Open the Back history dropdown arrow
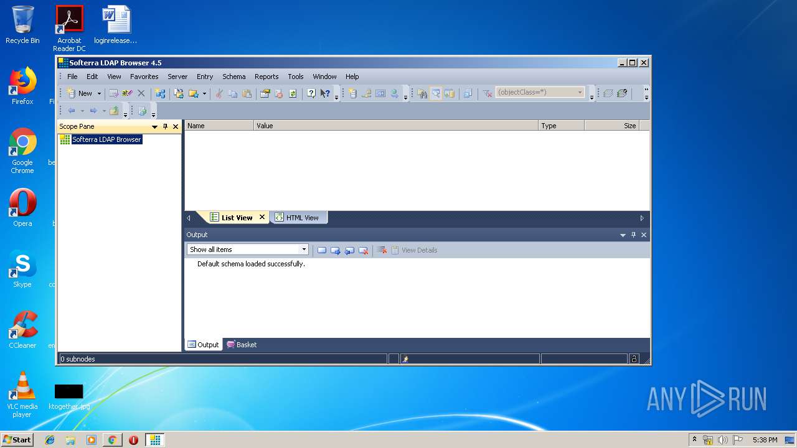Viewport: 797px width, 448px height. click(82, 111)
